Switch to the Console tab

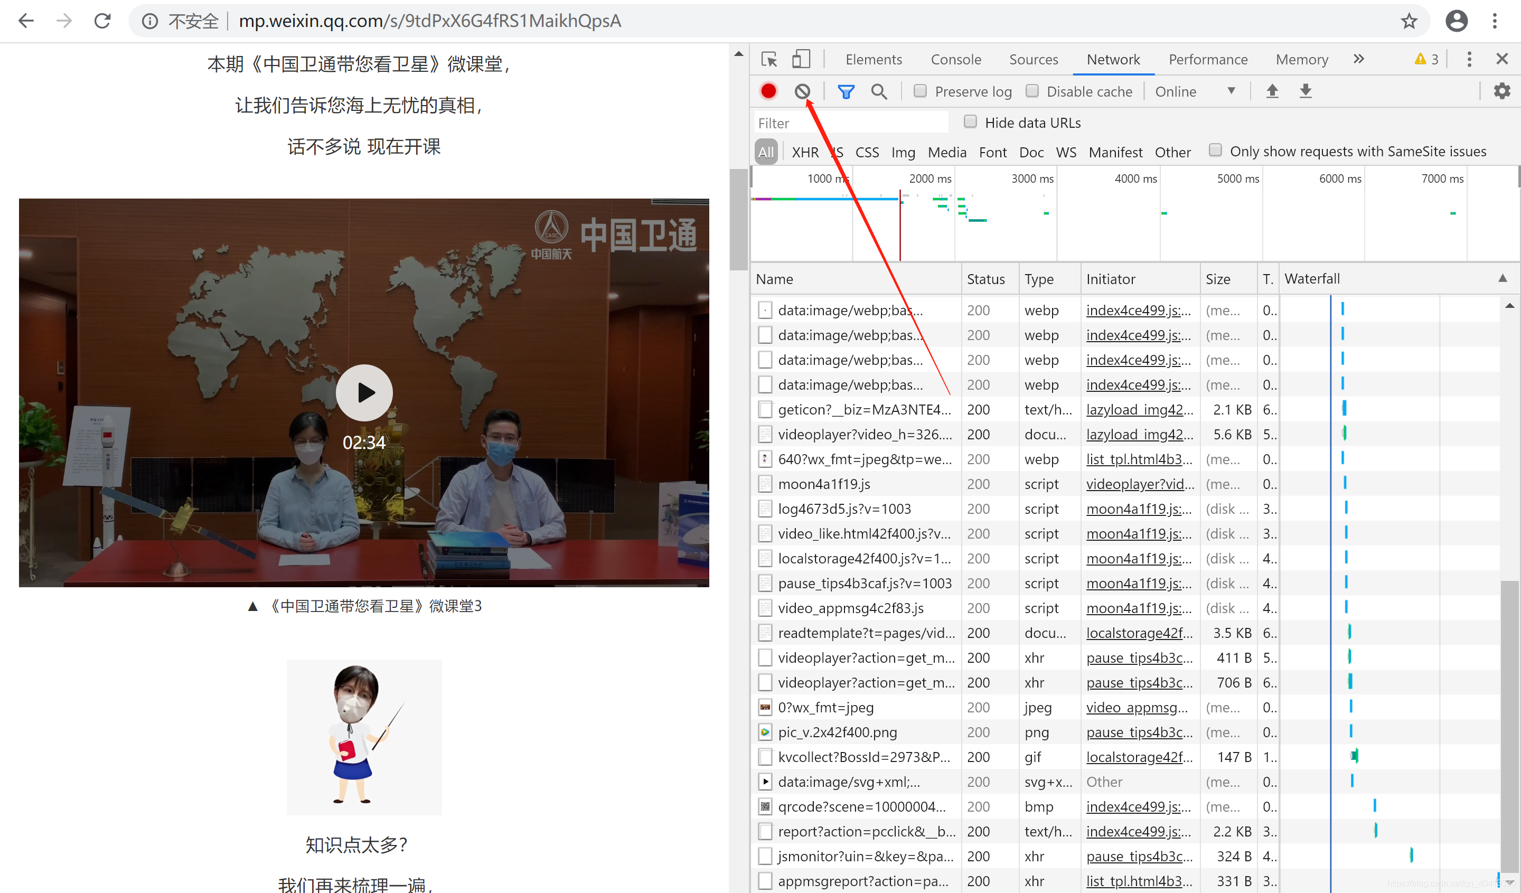click(x=955, y=60)
